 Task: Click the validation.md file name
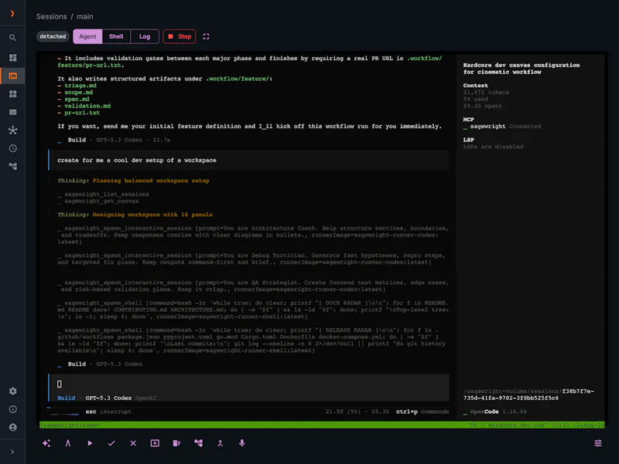click(x=87, y=106)
